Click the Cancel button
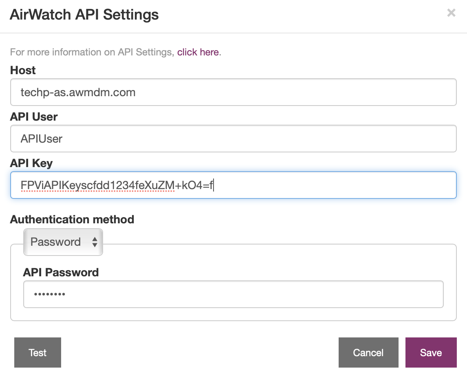This screenshot has height=379, width=467. (368, 353)
